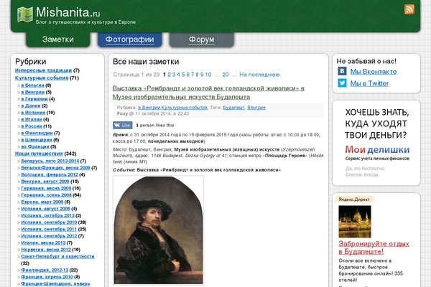
Task: Open the в Швейцарии subcategory
Action: [x=37, y=140]
